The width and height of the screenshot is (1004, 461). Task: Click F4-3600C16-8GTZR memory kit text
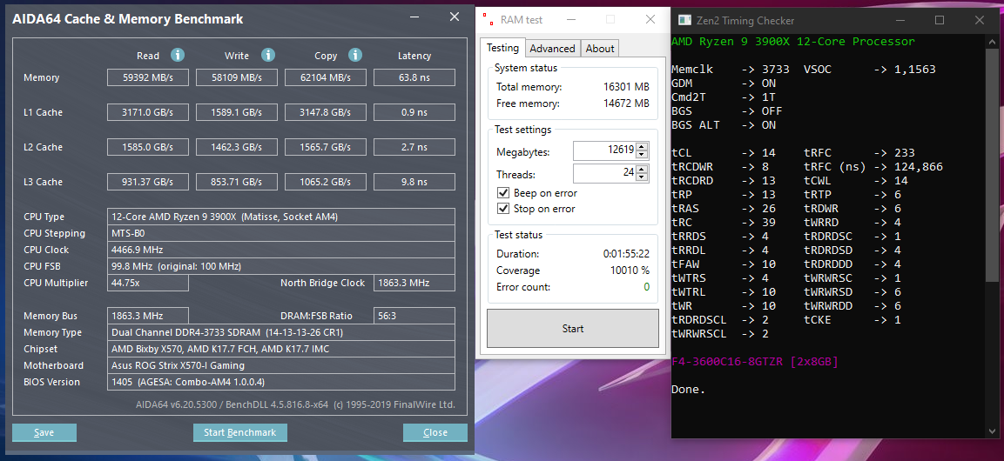755,362
